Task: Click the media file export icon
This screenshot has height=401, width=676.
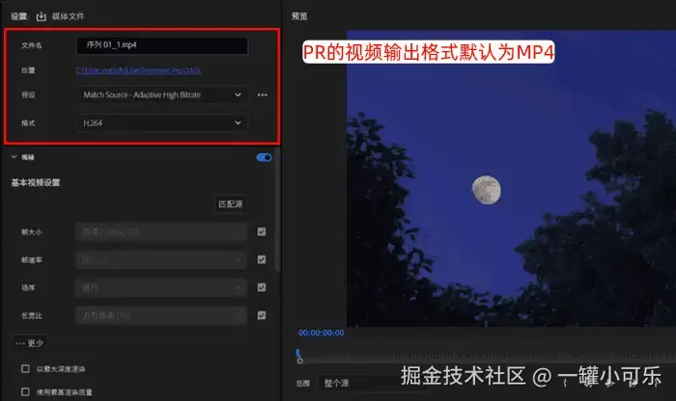Action: pos(41,16)
